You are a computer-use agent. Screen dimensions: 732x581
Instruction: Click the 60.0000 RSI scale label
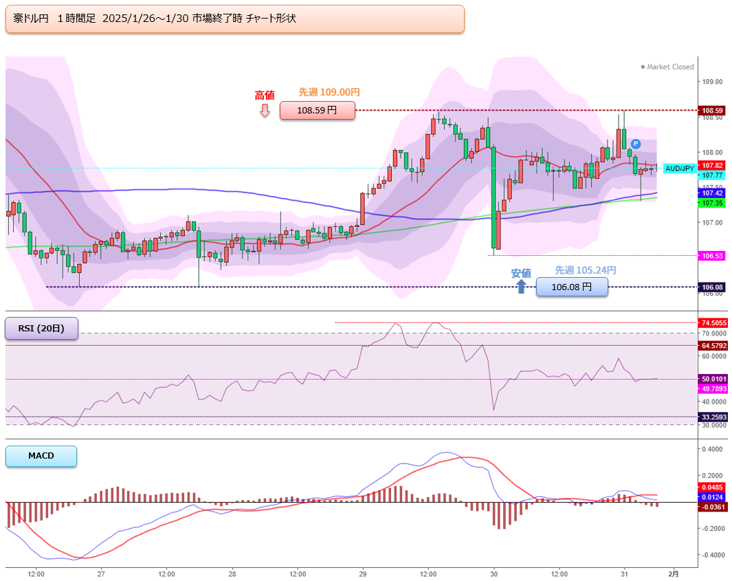[x=714, y=356]
